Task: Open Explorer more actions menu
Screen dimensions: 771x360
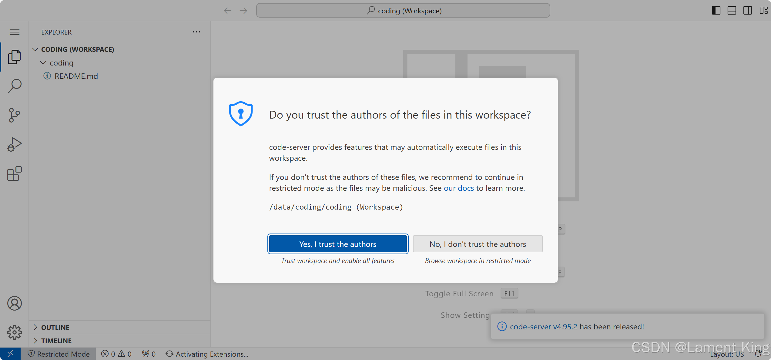Action: point(196,32)
